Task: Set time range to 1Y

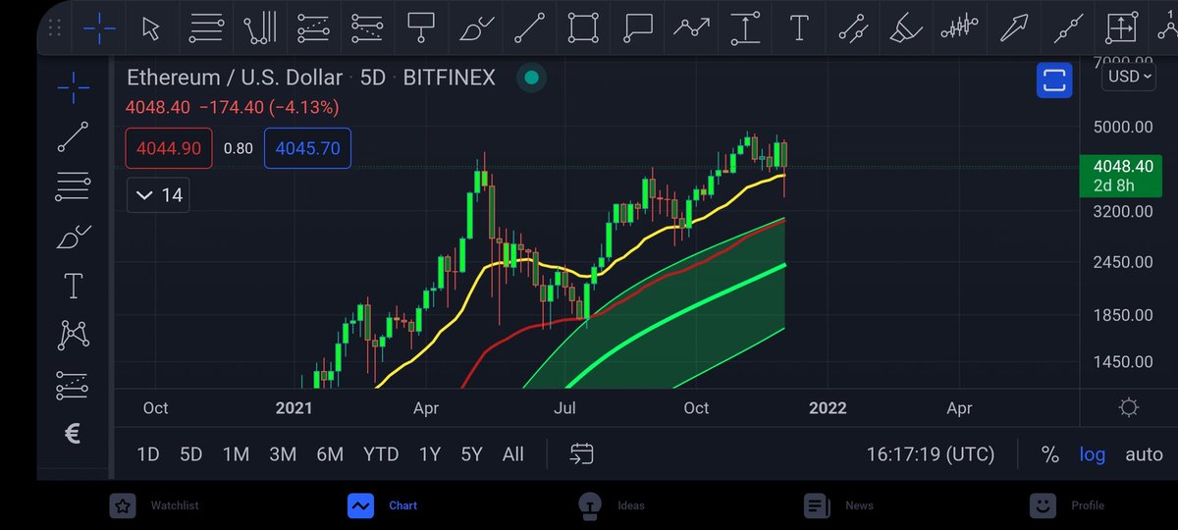Action: point(430,454)
